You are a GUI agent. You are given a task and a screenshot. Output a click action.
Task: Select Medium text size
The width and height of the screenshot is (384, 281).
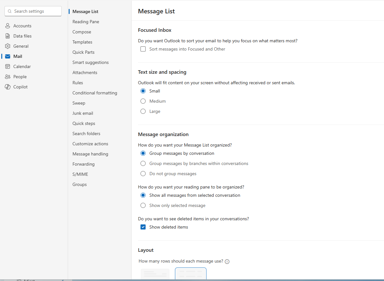click(143, 101)
